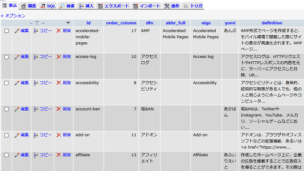Click the pencil edit icon for access-log
The height and width of the screenshot is (171, 304).
[x=17, y=57]
